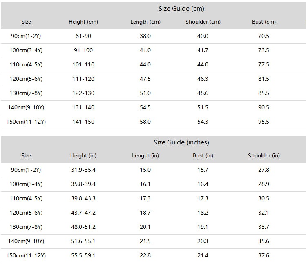The width and height of the screenshot is (306, 266).
Task: Click the 100cm(3-4Y) row in inches table
Action: pyautogui.click(x=153, y=184)
